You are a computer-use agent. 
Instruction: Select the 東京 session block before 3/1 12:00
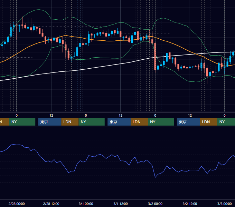pyautogui.click(x=119, y=122)
